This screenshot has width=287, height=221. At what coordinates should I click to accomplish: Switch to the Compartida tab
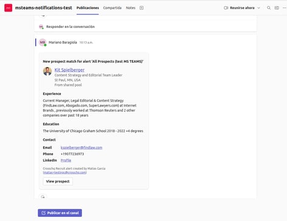[112, 8]
